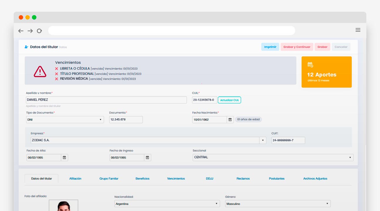Open the calendar picker for Fecha de ingreso
Screen dimensions: 380x211
[x=147, y=158]
